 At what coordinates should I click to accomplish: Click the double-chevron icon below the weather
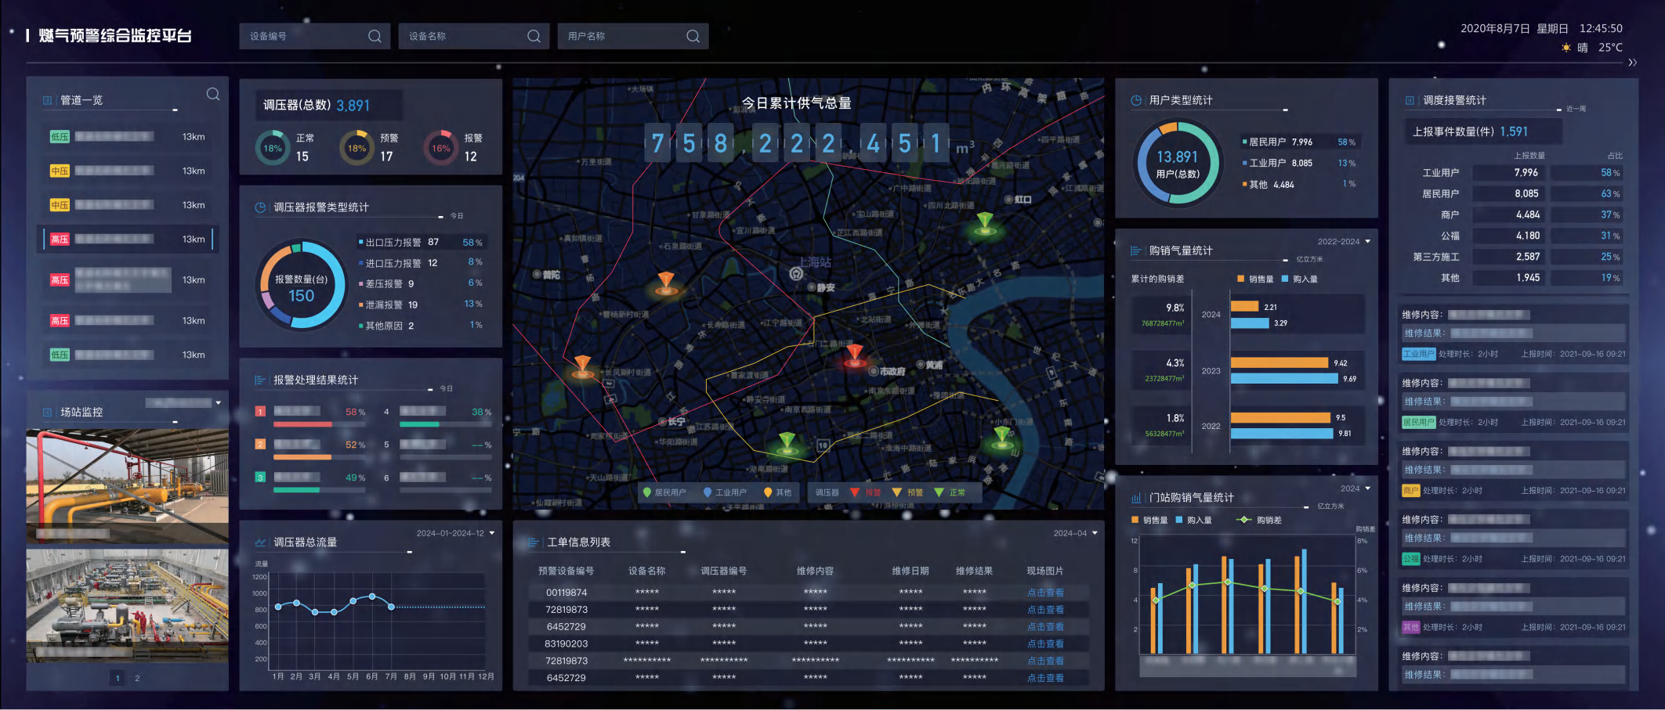[x=1632, y=63]
